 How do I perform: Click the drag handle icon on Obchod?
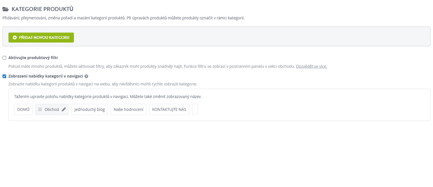40,109
